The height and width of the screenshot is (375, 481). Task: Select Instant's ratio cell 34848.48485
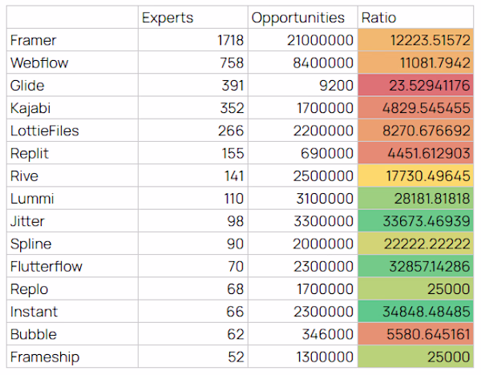pyautogui.click(x=417, y=312)
